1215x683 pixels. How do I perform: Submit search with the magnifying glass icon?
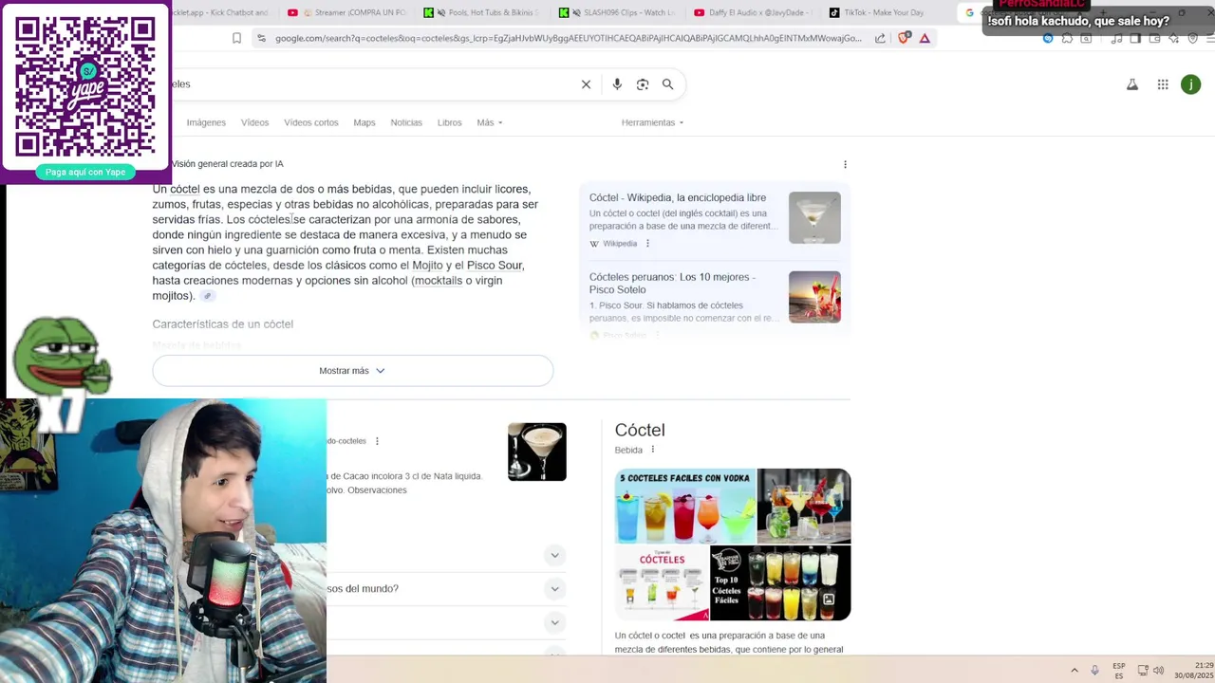click(667, 84)
